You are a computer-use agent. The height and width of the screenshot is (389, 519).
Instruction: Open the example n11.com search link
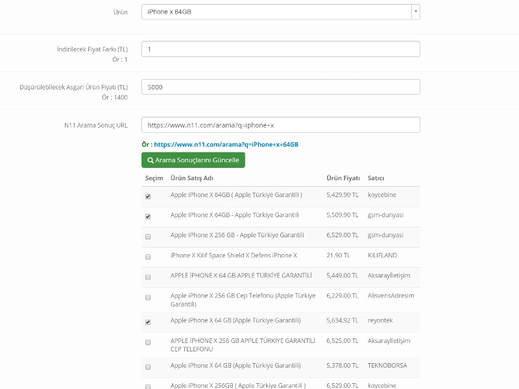point(226,145)
